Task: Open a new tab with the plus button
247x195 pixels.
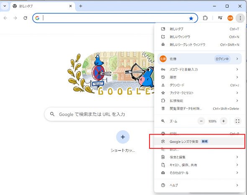Action: (81, 6)
